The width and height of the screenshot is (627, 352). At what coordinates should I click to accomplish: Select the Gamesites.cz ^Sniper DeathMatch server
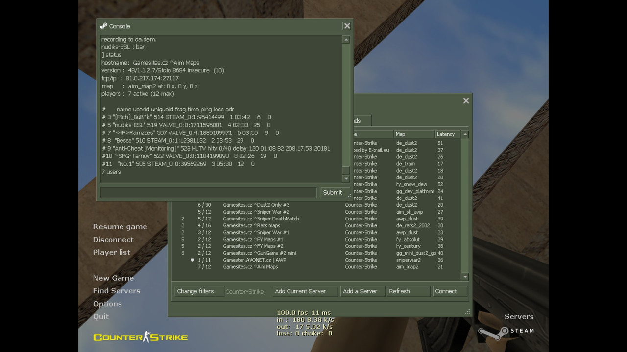[316, 219]
